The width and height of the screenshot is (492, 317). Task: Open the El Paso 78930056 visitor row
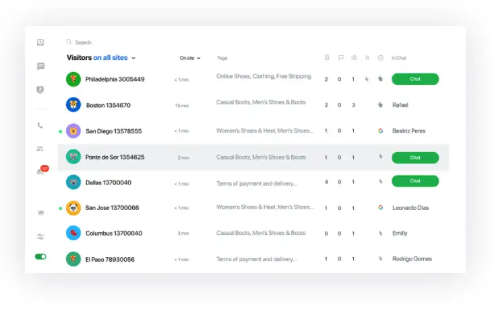110,259
